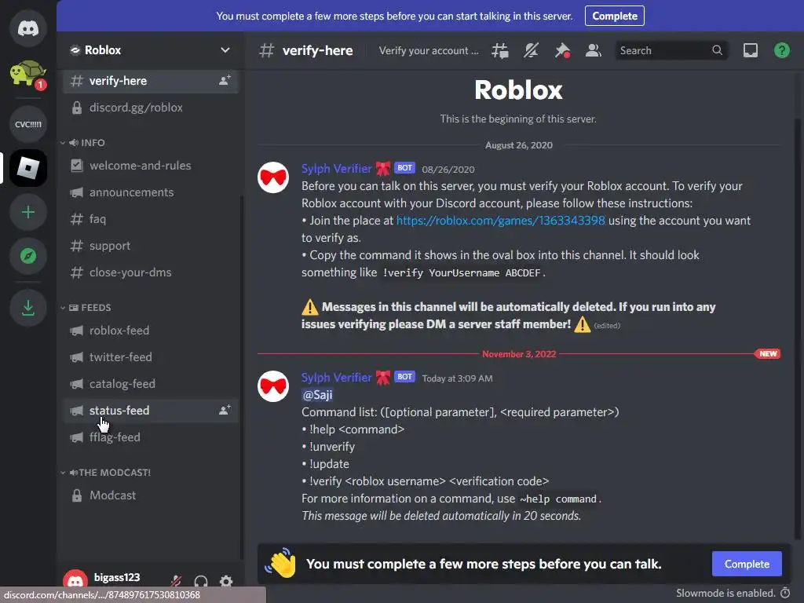Open the discord.gg/roblox locked channel
Screen dimensions: 804x603
coord(151,107)
